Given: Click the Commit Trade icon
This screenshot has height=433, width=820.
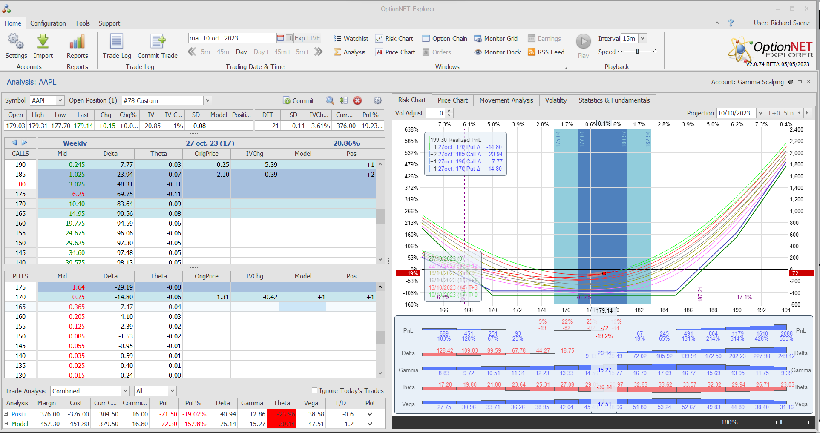Looking at the screenshot, I should pyautogui.click(x=158, y=42).
